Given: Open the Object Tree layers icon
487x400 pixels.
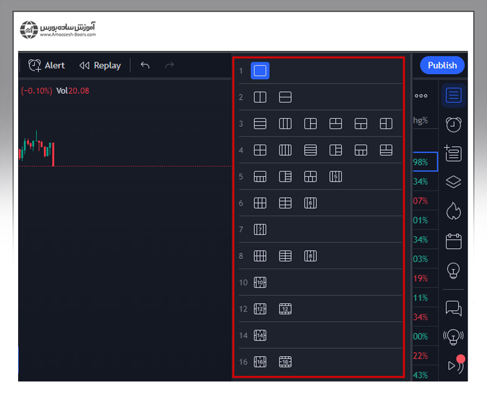Looking at the screenshot, I should [x=453, y=182].
